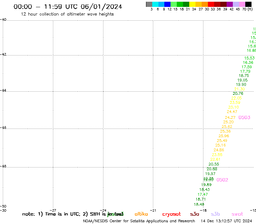
Task: Click the NOAA/NESDIS credit line
Action: 139,221
